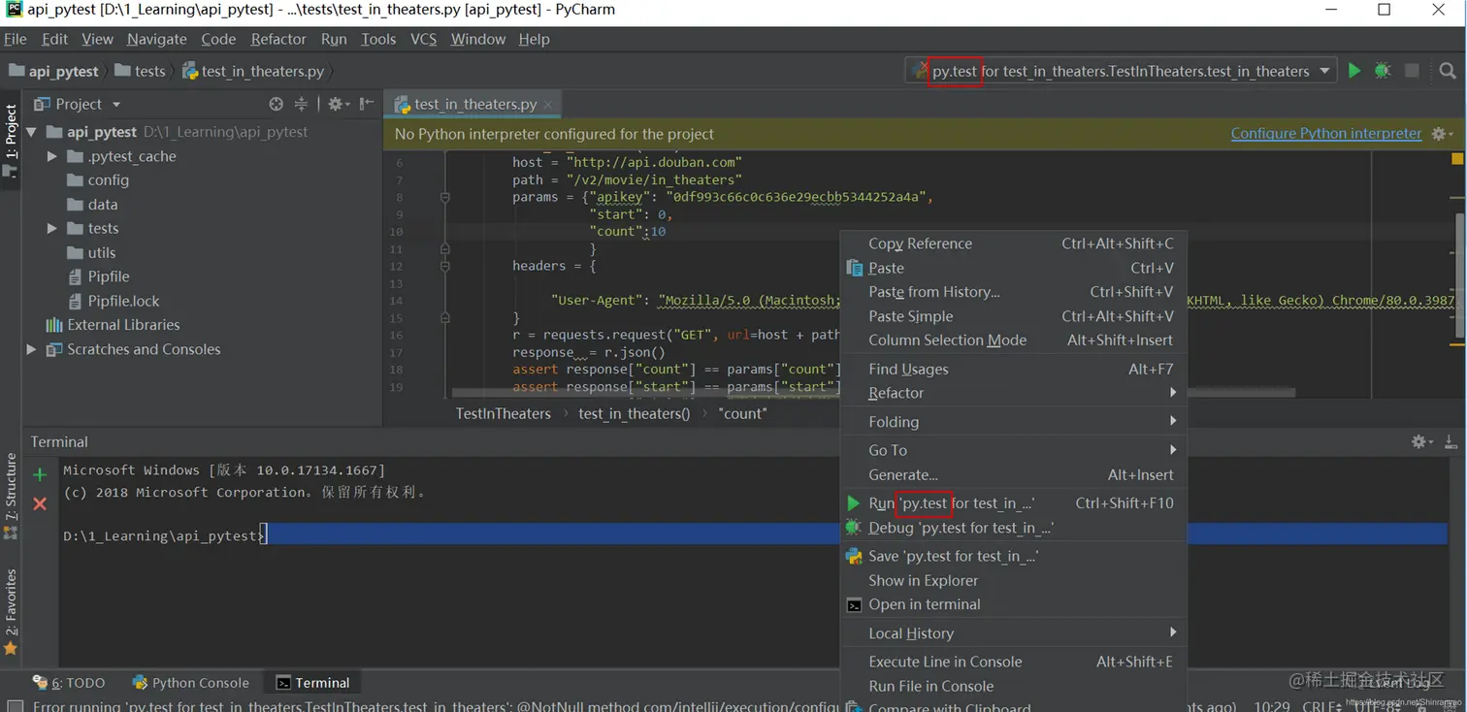The image size is (1467, 712).
Task: Select Show in Explorer
Action: [x=1013, y=580]
